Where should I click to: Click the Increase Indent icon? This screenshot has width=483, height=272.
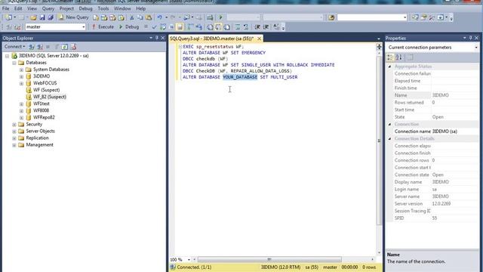pos(266,27)
